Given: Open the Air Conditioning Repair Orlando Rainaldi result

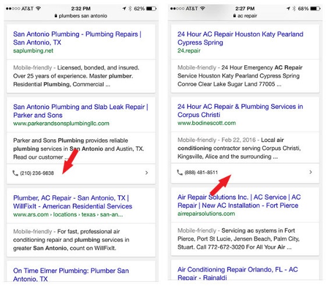Looking at the screenshot, I should pyautogui.click(x=238, y=273).
